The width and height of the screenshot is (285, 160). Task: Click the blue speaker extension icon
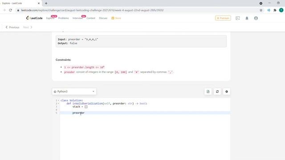click(269, 10)
